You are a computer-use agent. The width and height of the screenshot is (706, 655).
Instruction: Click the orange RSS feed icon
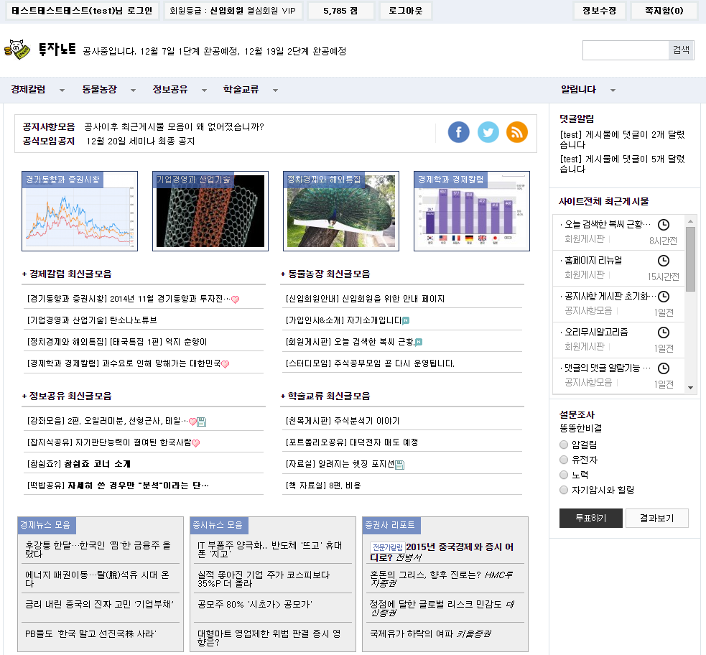(x=517, y=132)
